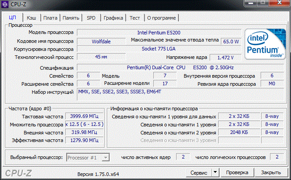The height and width of the screenshot is (180, 291).
Task: Click the M0 core revision value
Action: tap(272, 84)
